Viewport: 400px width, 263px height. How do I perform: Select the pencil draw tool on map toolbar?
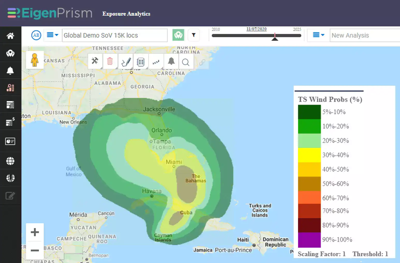pos(126,61)
